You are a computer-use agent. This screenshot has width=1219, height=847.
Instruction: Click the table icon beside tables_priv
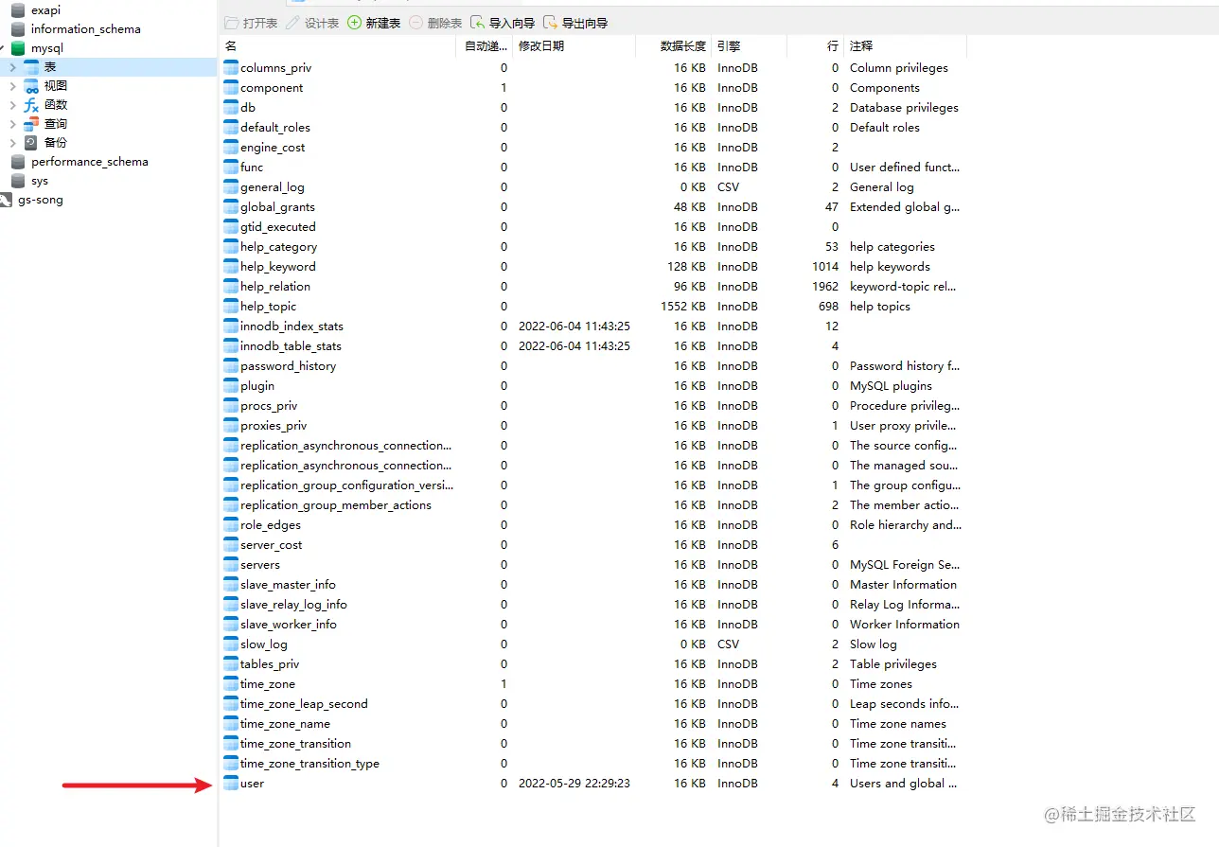(231, 663)
